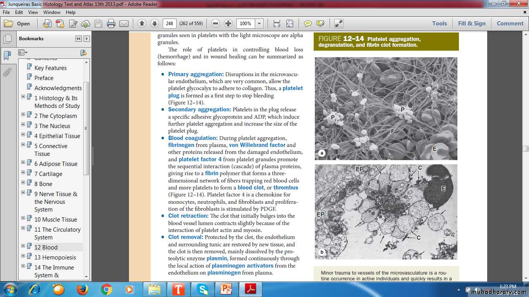Click the page number input field
The image size is (529, 297).
click(169, 24)
